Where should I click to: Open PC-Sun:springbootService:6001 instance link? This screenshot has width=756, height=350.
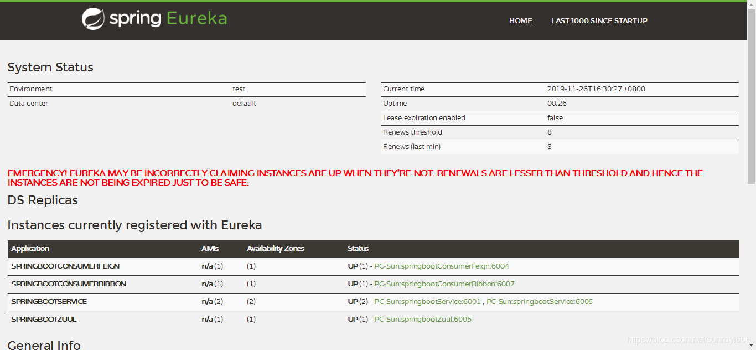point(428,302)
